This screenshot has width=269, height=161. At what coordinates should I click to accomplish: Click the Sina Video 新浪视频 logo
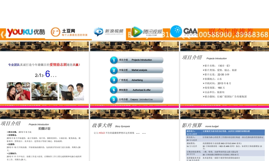[x=108, y=32]
